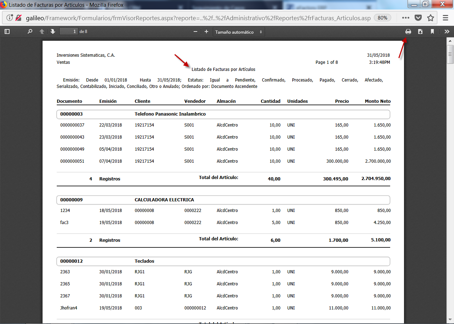Click the page number input field
Image resolution: width=454 pixels, height=324 pixels.
tap(69, 32)
